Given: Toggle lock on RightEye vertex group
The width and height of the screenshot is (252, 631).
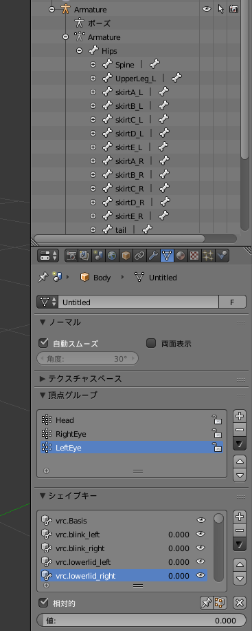Looking at the screenshot, I should click(x=217, y=434).
